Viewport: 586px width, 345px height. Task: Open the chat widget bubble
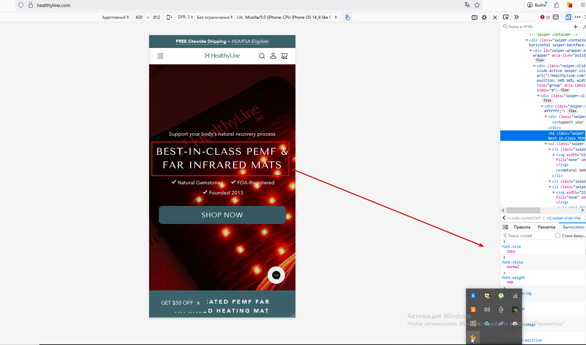coord(276,275)
